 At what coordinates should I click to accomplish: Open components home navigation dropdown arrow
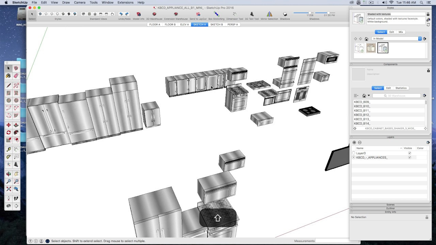pyautogui.click(x=369, y=96)
